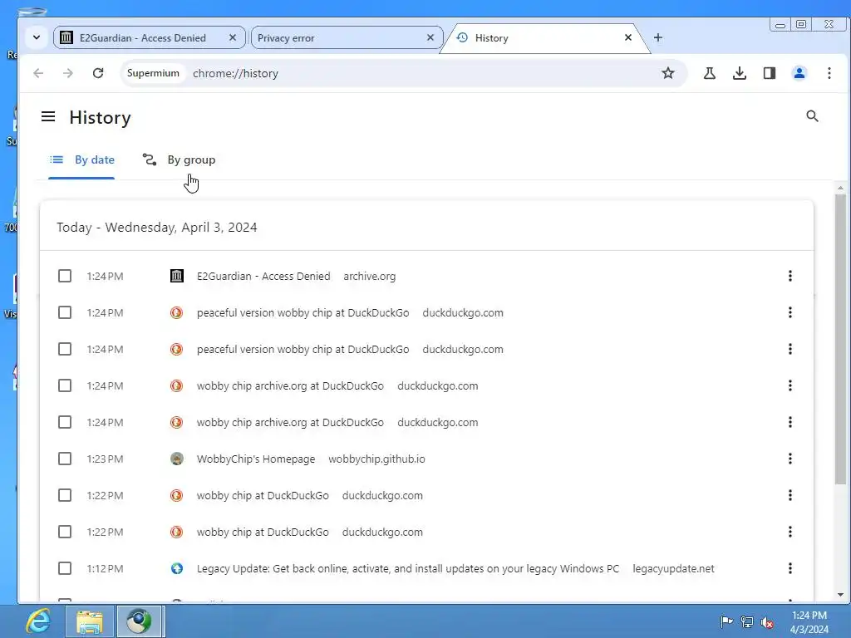Open the WobbyChip's Homepage link
This screenshot has width=851, height=638.
[x=256, y=459]
